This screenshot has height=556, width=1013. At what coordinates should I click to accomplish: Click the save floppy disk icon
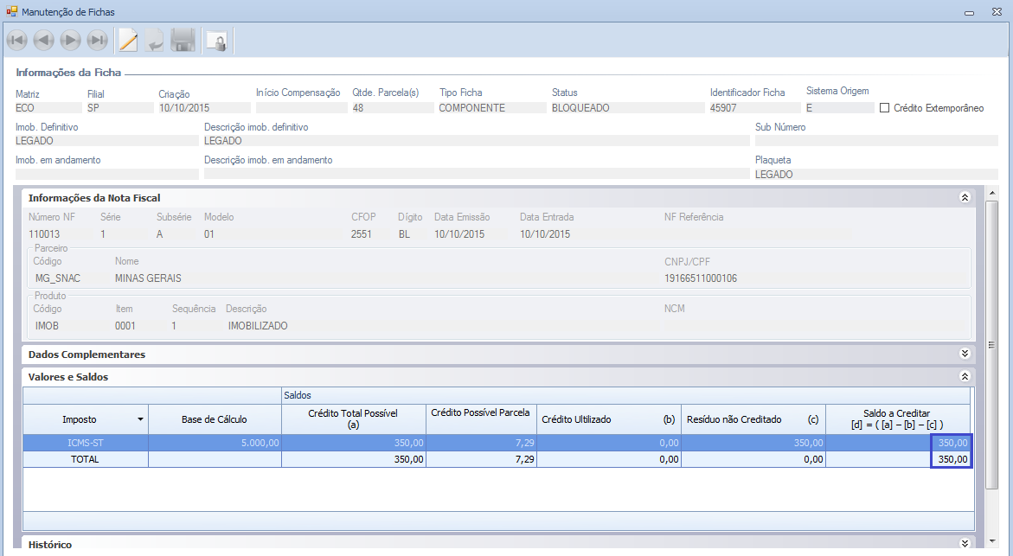point(183,41)
